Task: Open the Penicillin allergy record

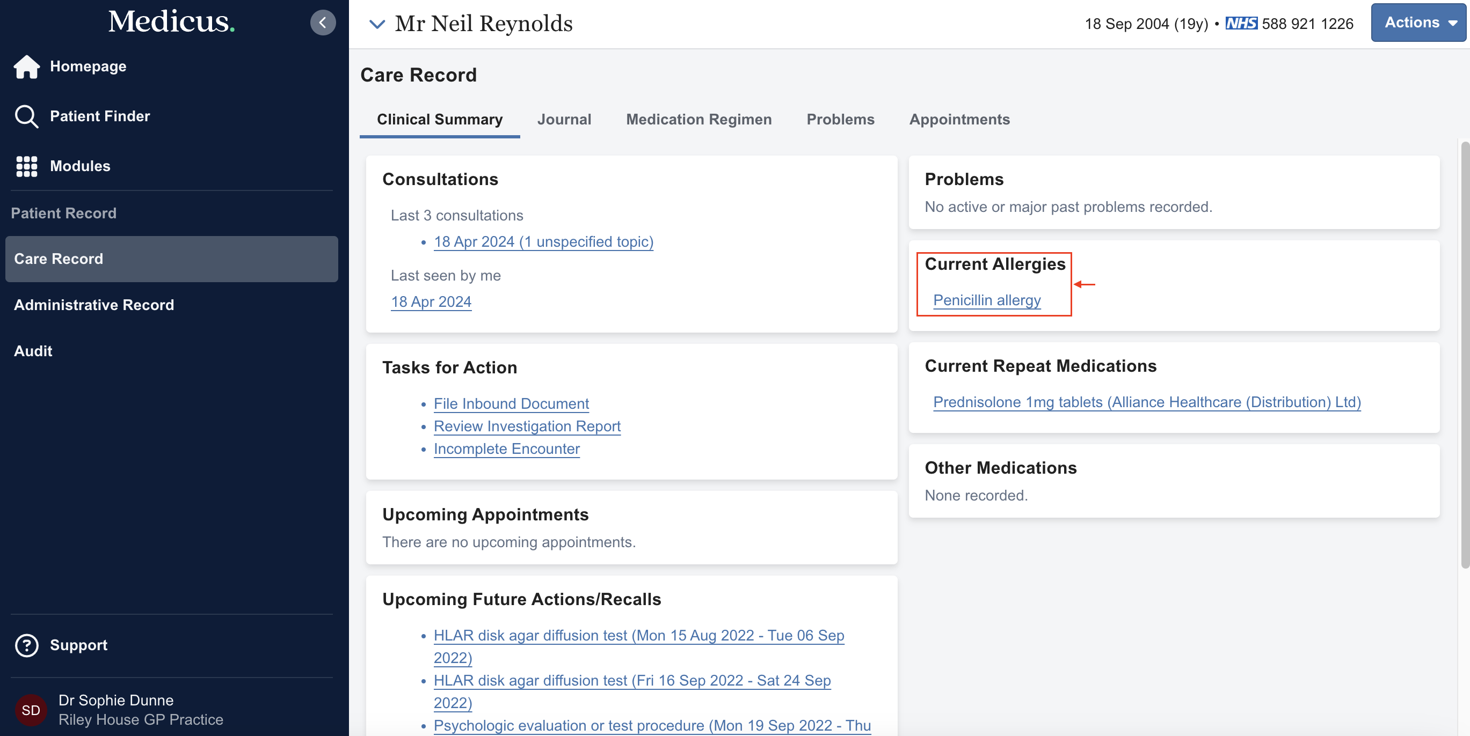Action: 987,300
